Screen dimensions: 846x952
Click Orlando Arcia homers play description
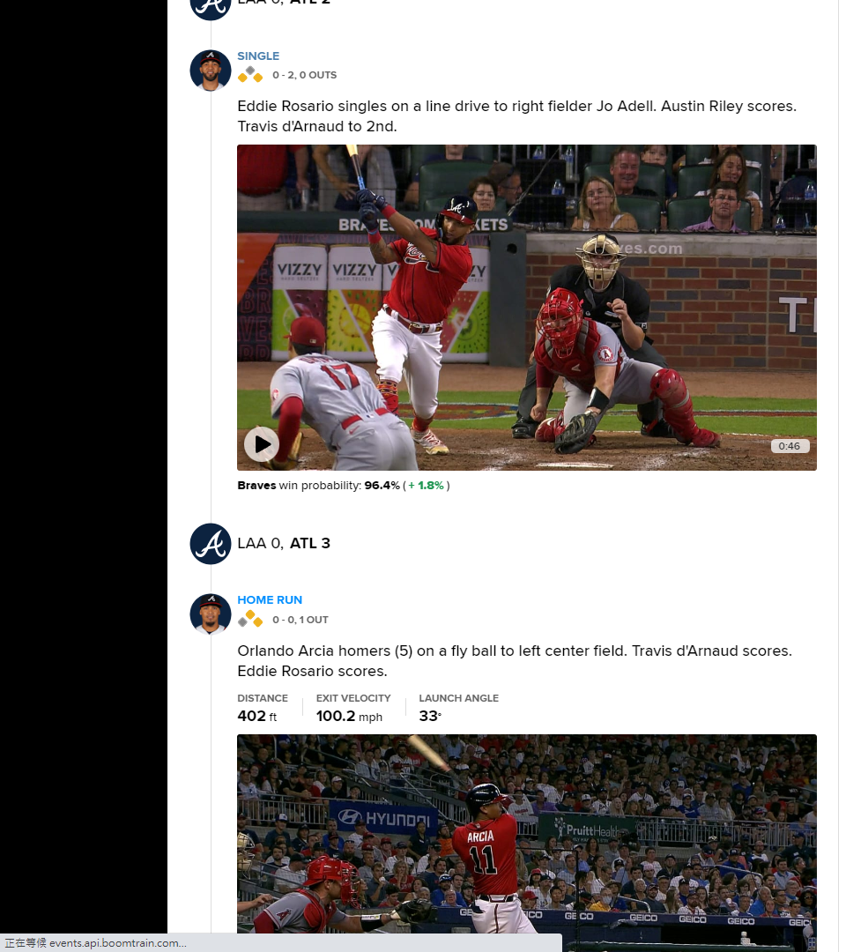coord(515,661)
